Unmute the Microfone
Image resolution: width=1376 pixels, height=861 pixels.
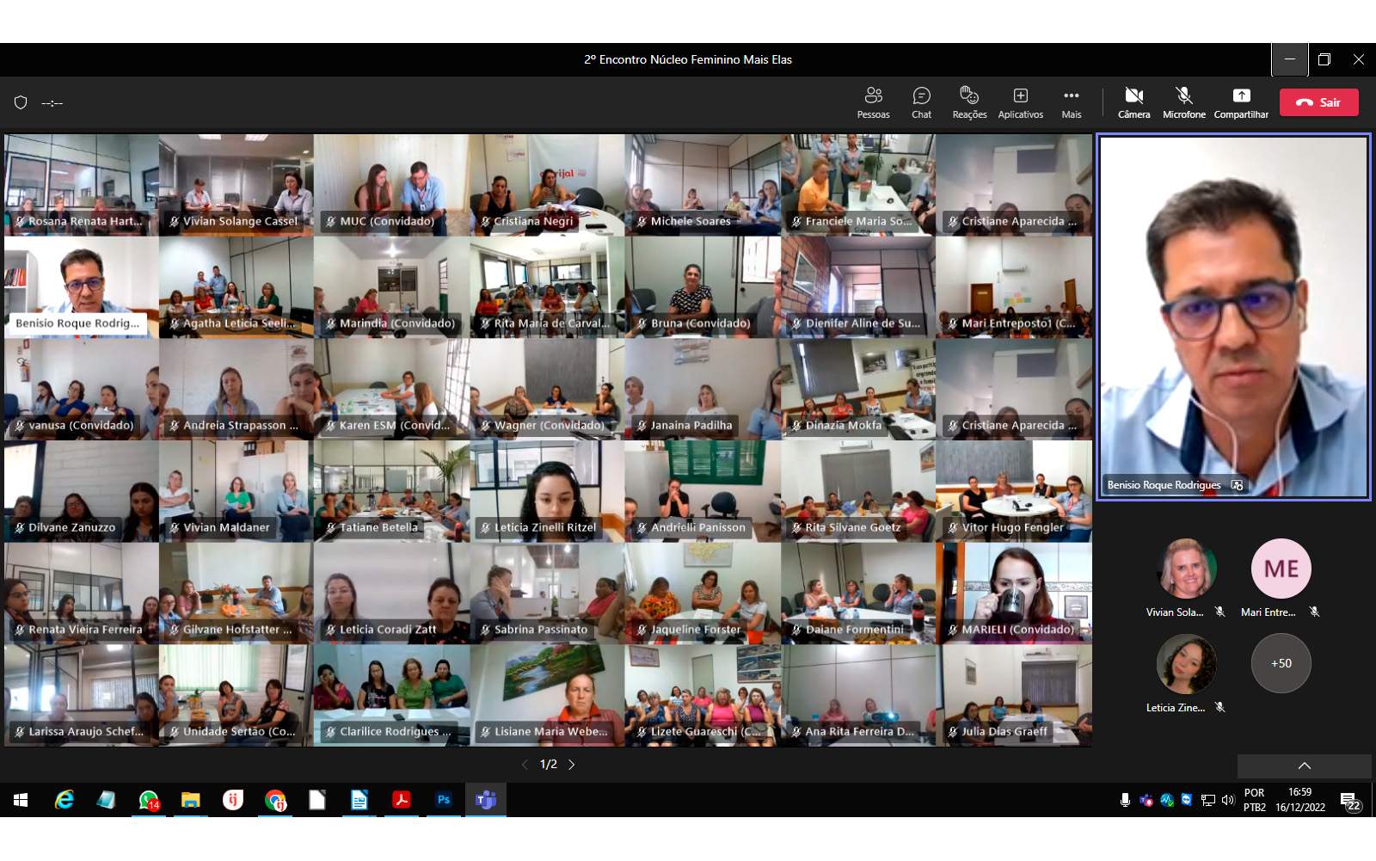coord(1183,101)
